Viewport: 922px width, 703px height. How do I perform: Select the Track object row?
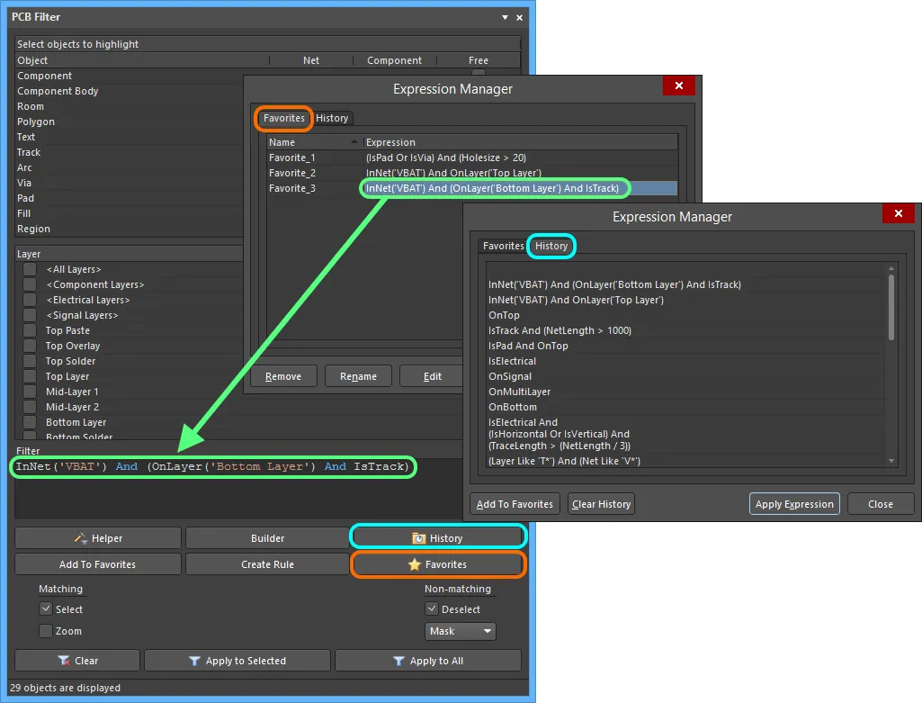pyautogui.click(x=130, y=152)
